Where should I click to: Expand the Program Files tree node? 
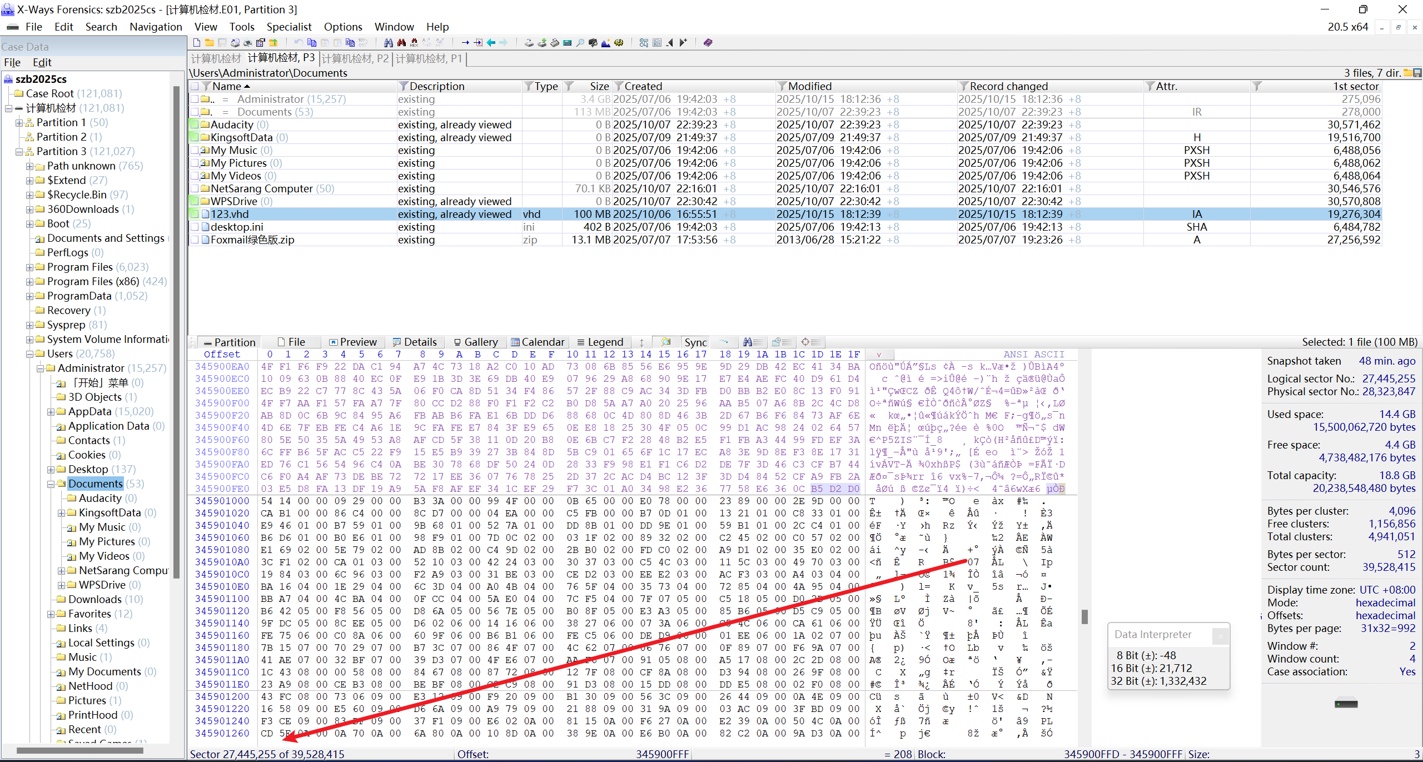coord(29,267)
